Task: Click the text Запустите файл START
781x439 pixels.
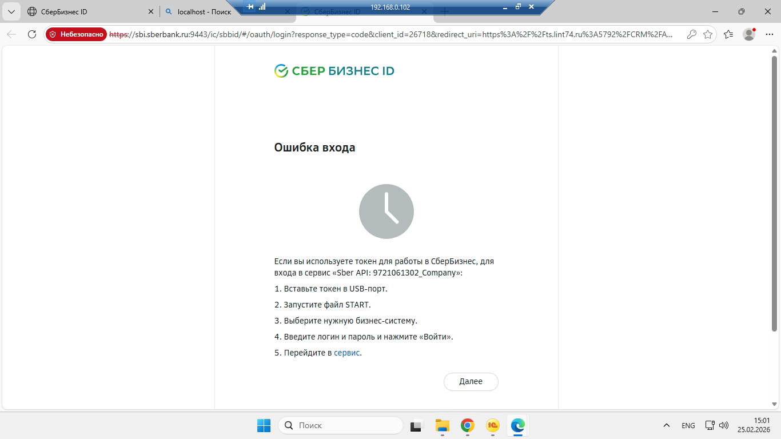Action: tap(327, 305)
